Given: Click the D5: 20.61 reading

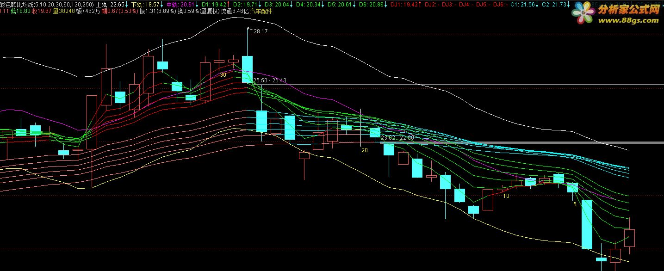Looking at the screenshot, I should [x=341, y=4].
